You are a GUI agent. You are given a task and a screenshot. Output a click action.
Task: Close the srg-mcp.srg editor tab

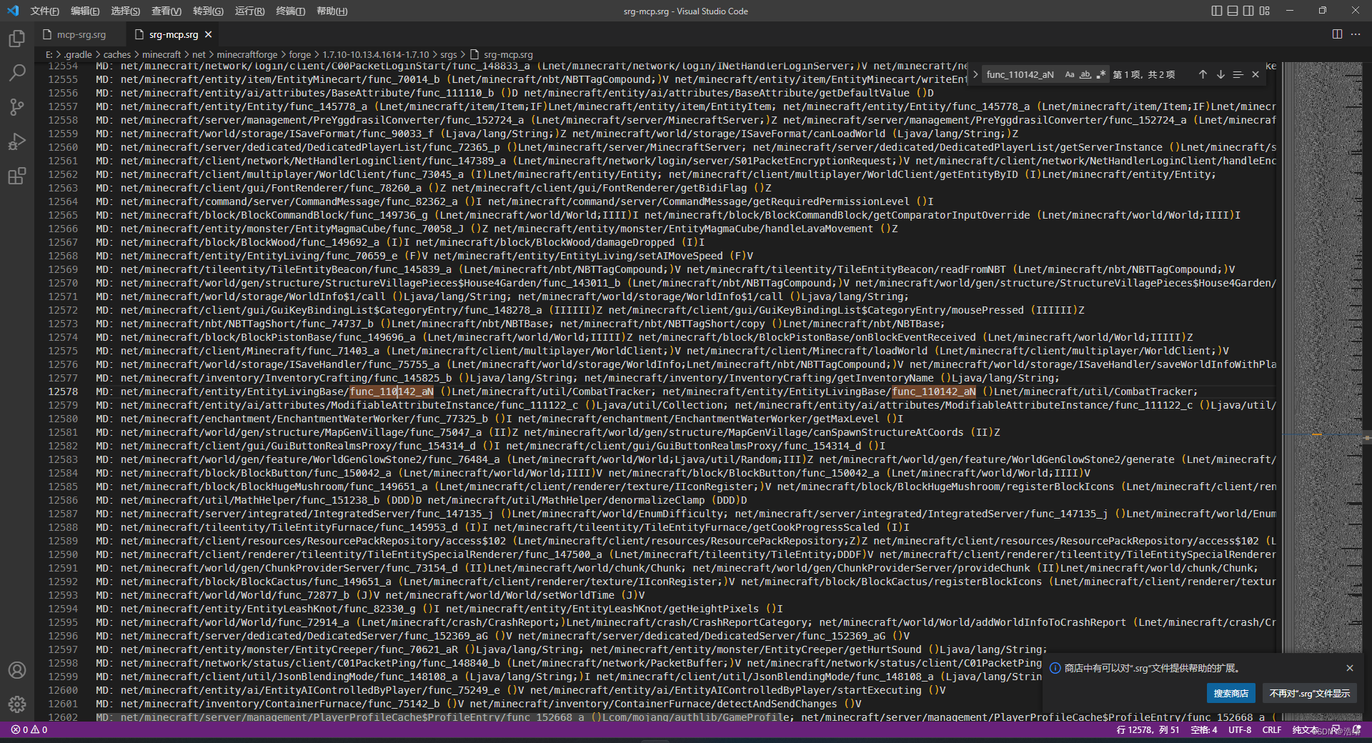point(208,34)
